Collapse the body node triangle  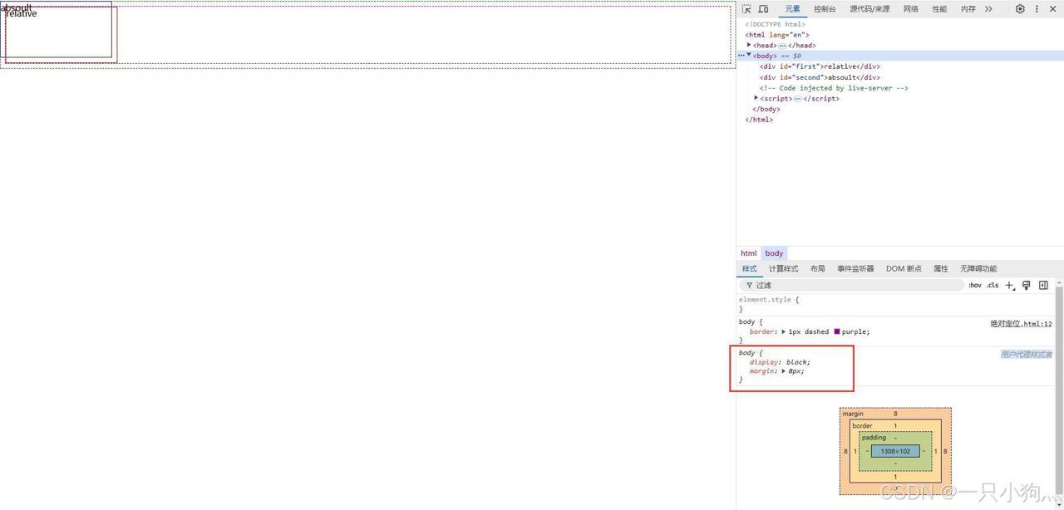[749, 55]
